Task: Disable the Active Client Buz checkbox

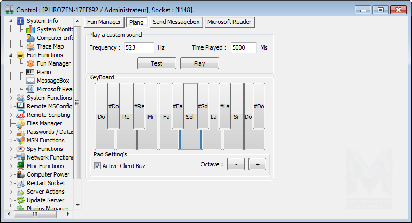Action: pos(97,166)
